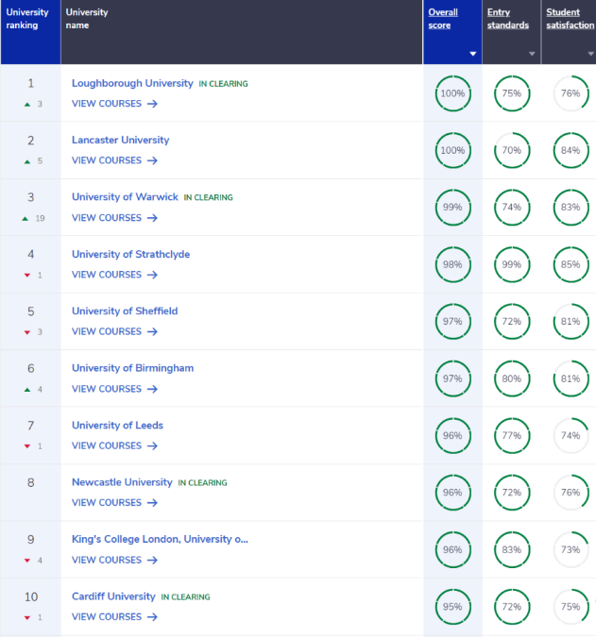The height and width of the screenshot is (638, 596).
Task: Open the Overall score sort dropdown arrow
Action: point(472,55)
